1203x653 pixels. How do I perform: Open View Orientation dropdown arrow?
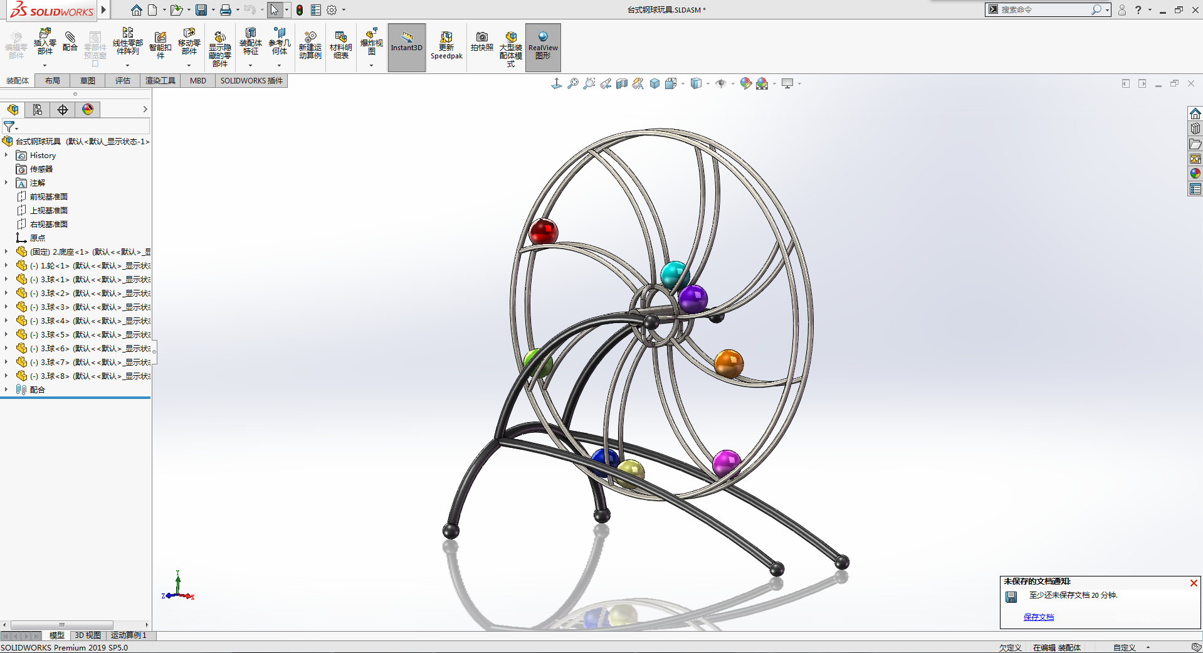(683, 83)
